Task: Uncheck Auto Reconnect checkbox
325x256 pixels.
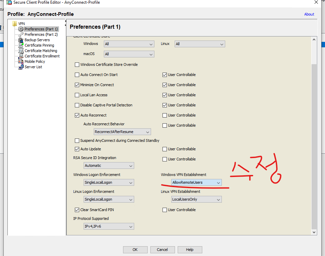Action: click(x=77, y=115)
